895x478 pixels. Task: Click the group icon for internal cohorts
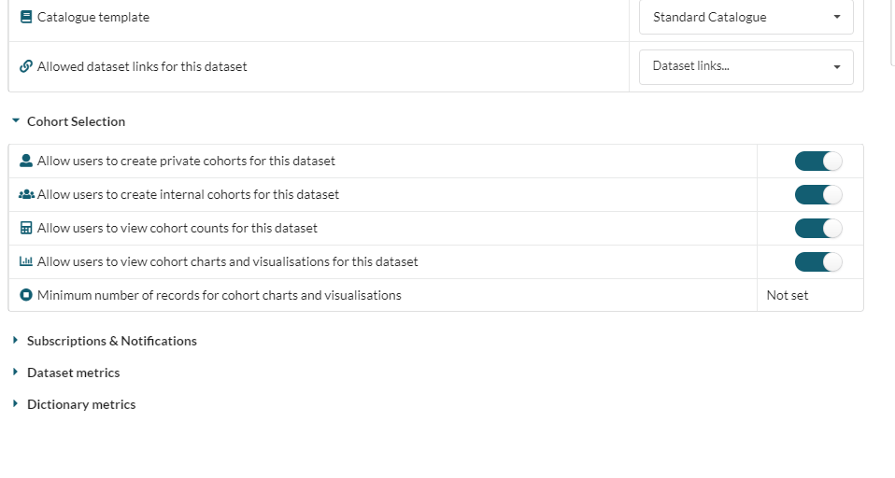26,194
